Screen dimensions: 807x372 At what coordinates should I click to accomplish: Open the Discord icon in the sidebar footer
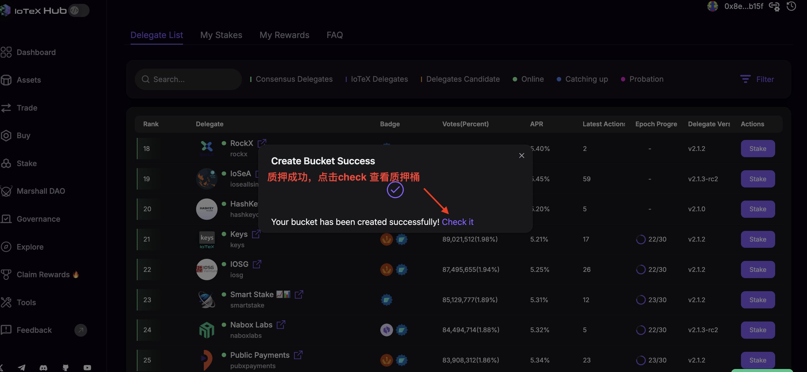point(43,368)
